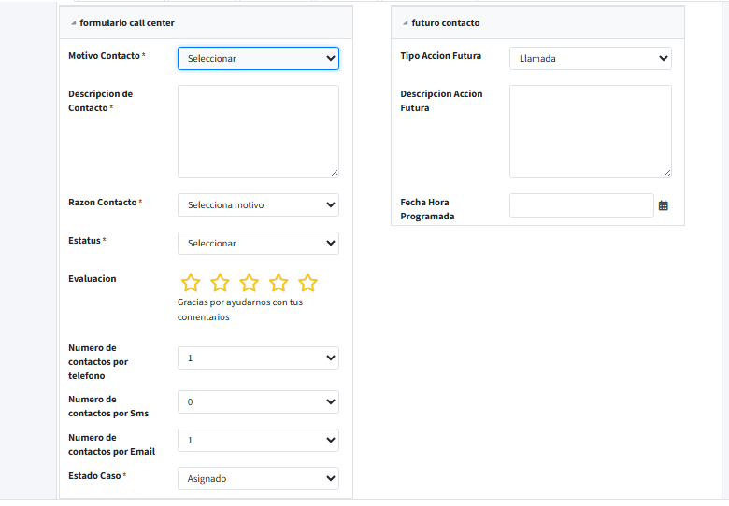Rate four stars in Evaluacion
Image resolution: width=729 pixels, height=506 pixels.
(x=279, y=283)
